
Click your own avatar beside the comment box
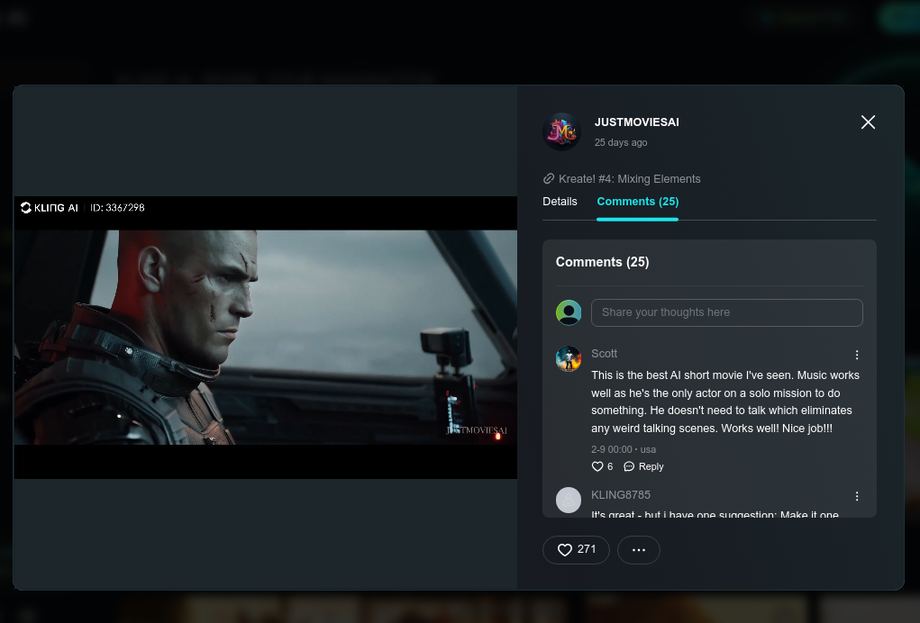tap(569, 312)
